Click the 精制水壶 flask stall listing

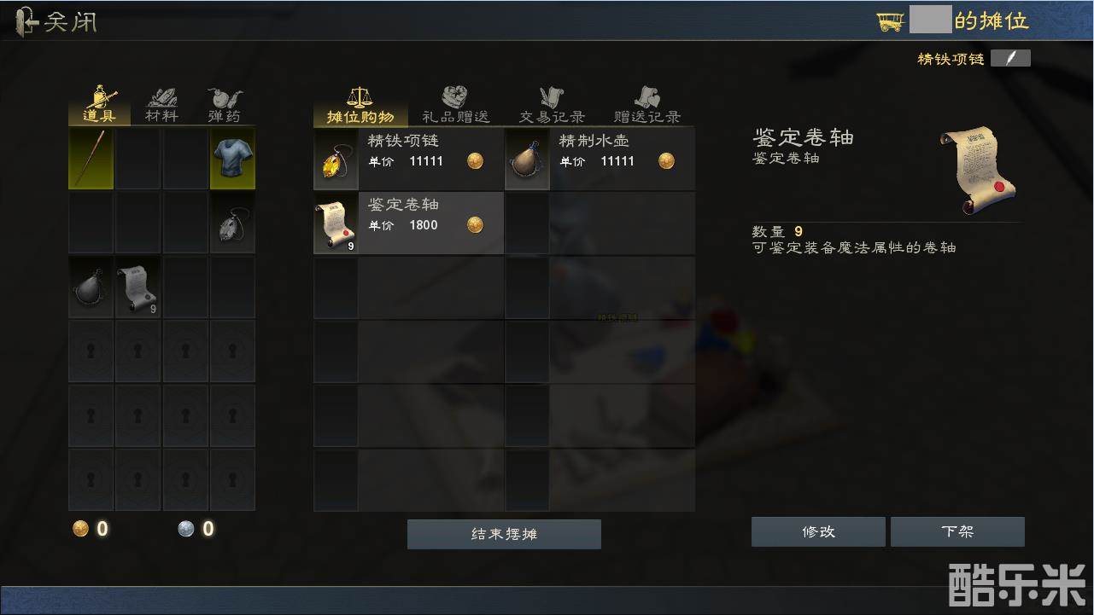click(600, 159)
